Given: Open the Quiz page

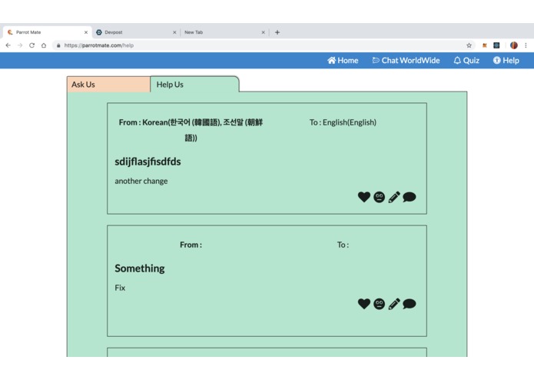Looking at the screenshot, I should tap(466, 60).
